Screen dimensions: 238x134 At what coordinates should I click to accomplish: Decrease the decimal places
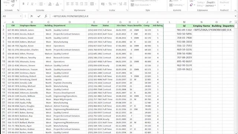click(x=125, y=4)
